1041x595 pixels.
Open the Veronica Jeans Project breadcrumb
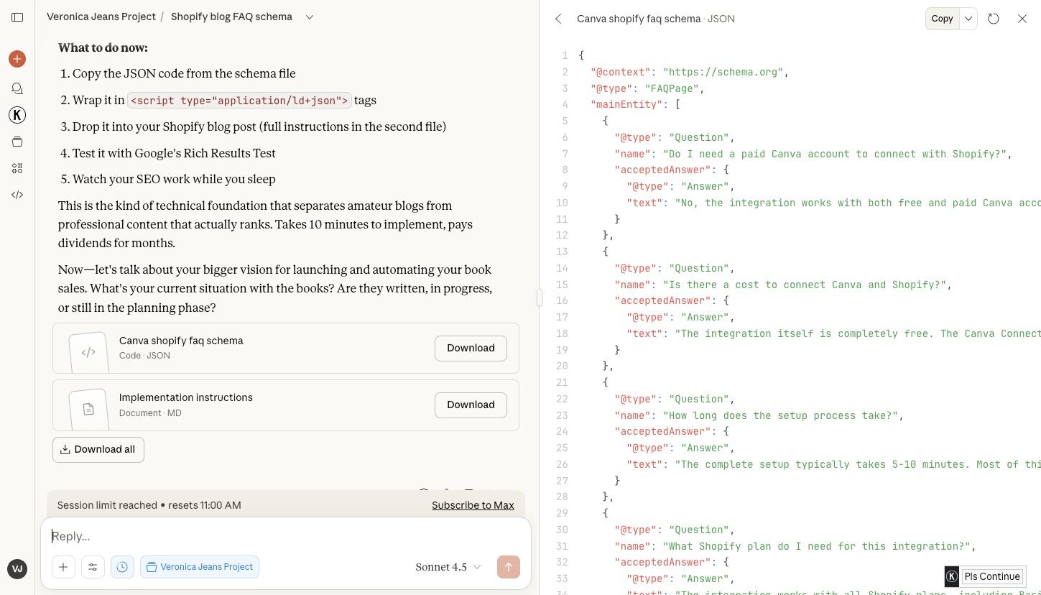101,17
